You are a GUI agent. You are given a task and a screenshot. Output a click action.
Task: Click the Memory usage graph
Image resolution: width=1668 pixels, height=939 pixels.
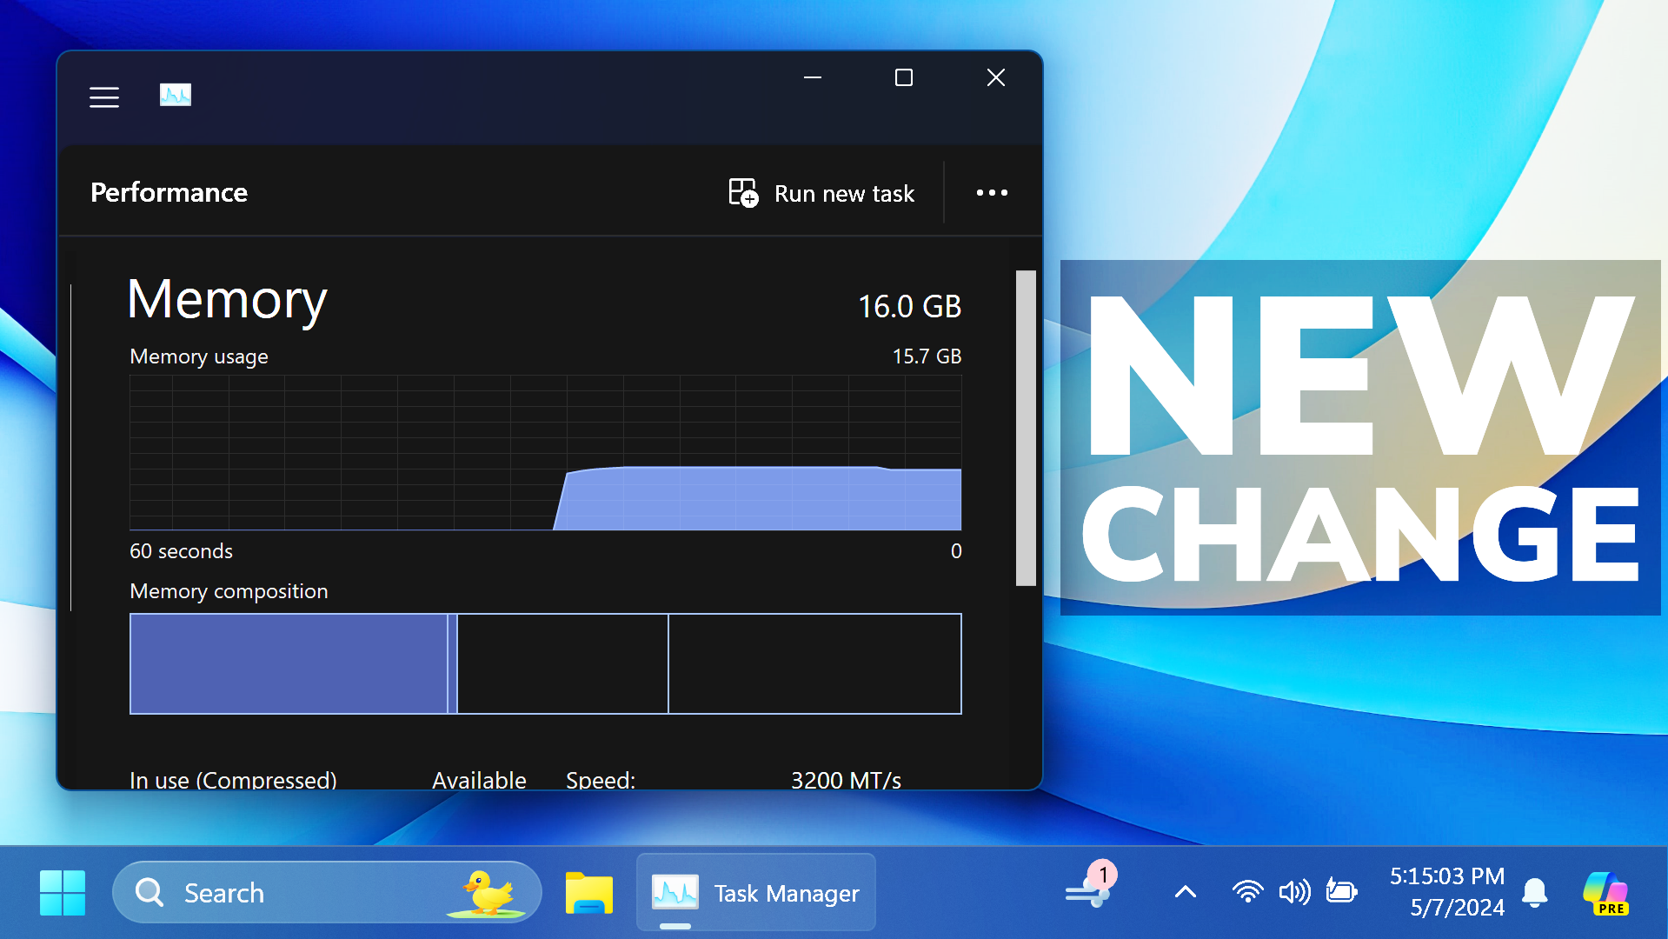pyautogui.click(x=545, y=452)
